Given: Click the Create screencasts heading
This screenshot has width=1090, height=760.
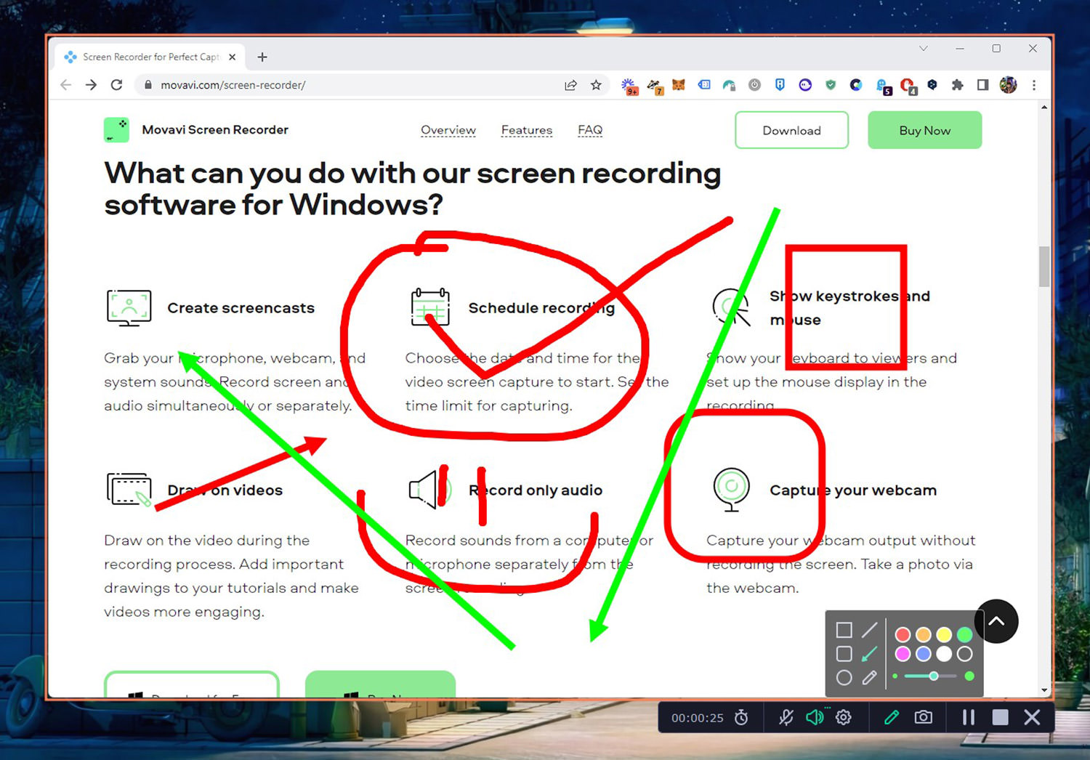Looking at the screenshot, I should point(241,308).
